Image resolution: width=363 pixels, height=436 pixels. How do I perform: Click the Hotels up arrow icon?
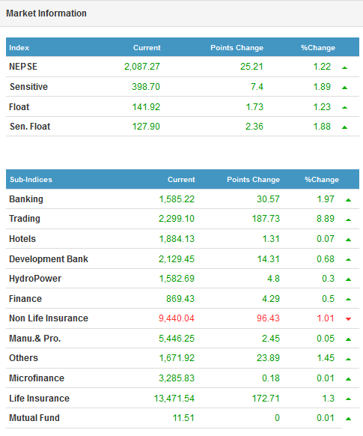point(349,240)
